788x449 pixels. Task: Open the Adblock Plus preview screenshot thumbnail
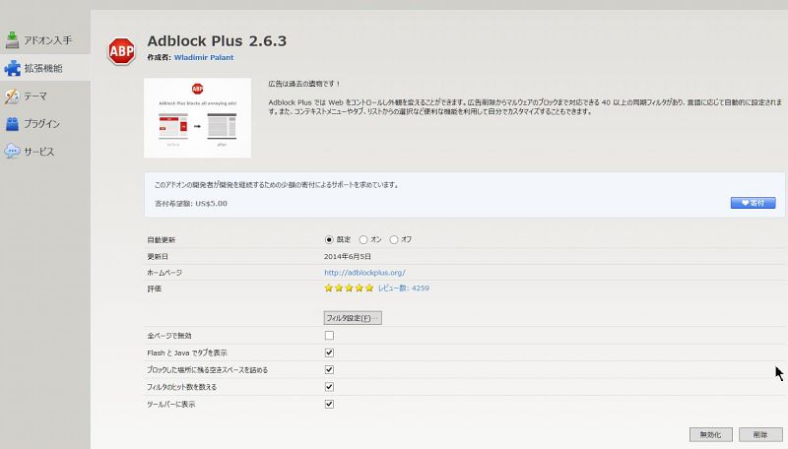(x=198, y=118)
